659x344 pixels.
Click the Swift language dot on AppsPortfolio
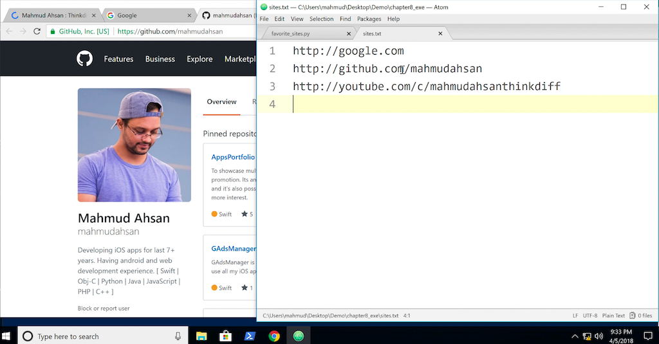pyautogui.click(x=214, y=214)
